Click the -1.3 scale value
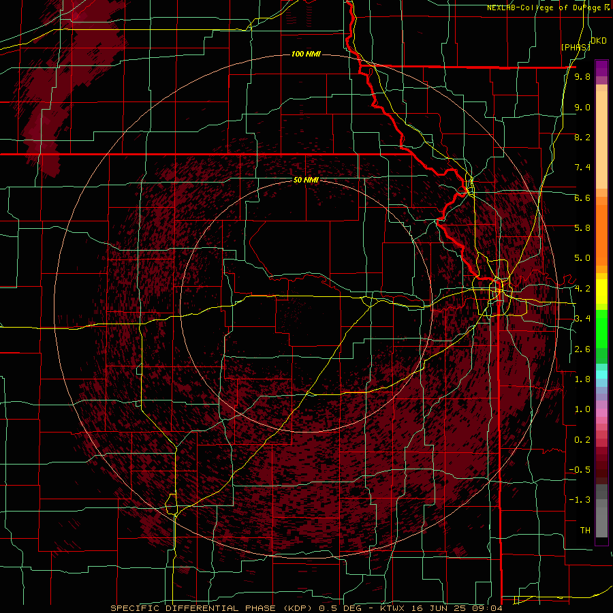Image resolution: width=613 pixels, height=613 pixels. [x=580, y=500]
